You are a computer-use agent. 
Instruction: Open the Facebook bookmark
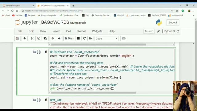30,15
